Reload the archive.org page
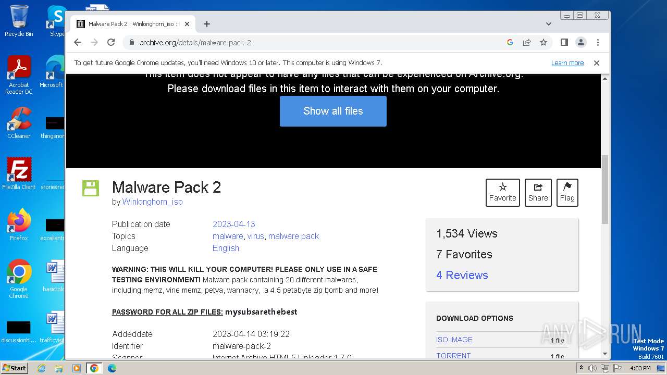The image size is (667, 375). coord(111,42)
